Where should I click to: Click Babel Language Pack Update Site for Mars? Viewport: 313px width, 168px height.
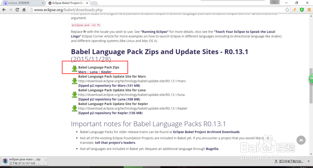click(x=112, y=76)
